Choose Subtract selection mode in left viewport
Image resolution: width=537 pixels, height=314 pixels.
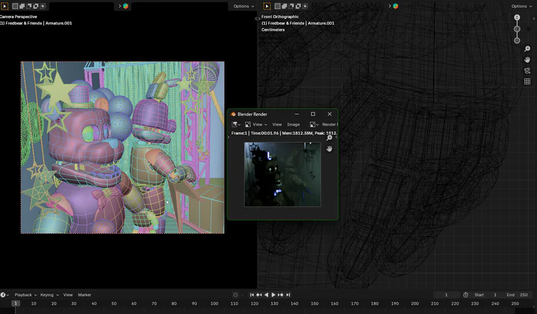[29, 6]
